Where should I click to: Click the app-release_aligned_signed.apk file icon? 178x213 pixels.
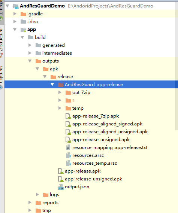pyautogui.click(x=68, y=124)
